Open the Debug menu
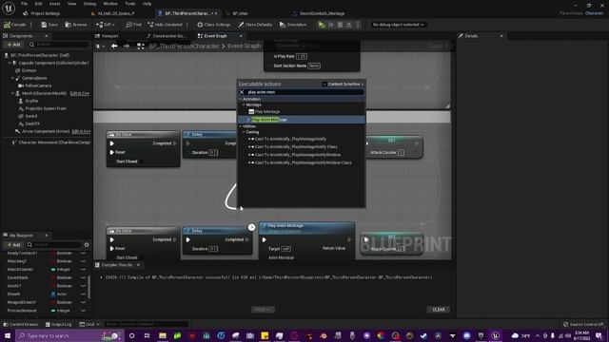 pos(89,4)
